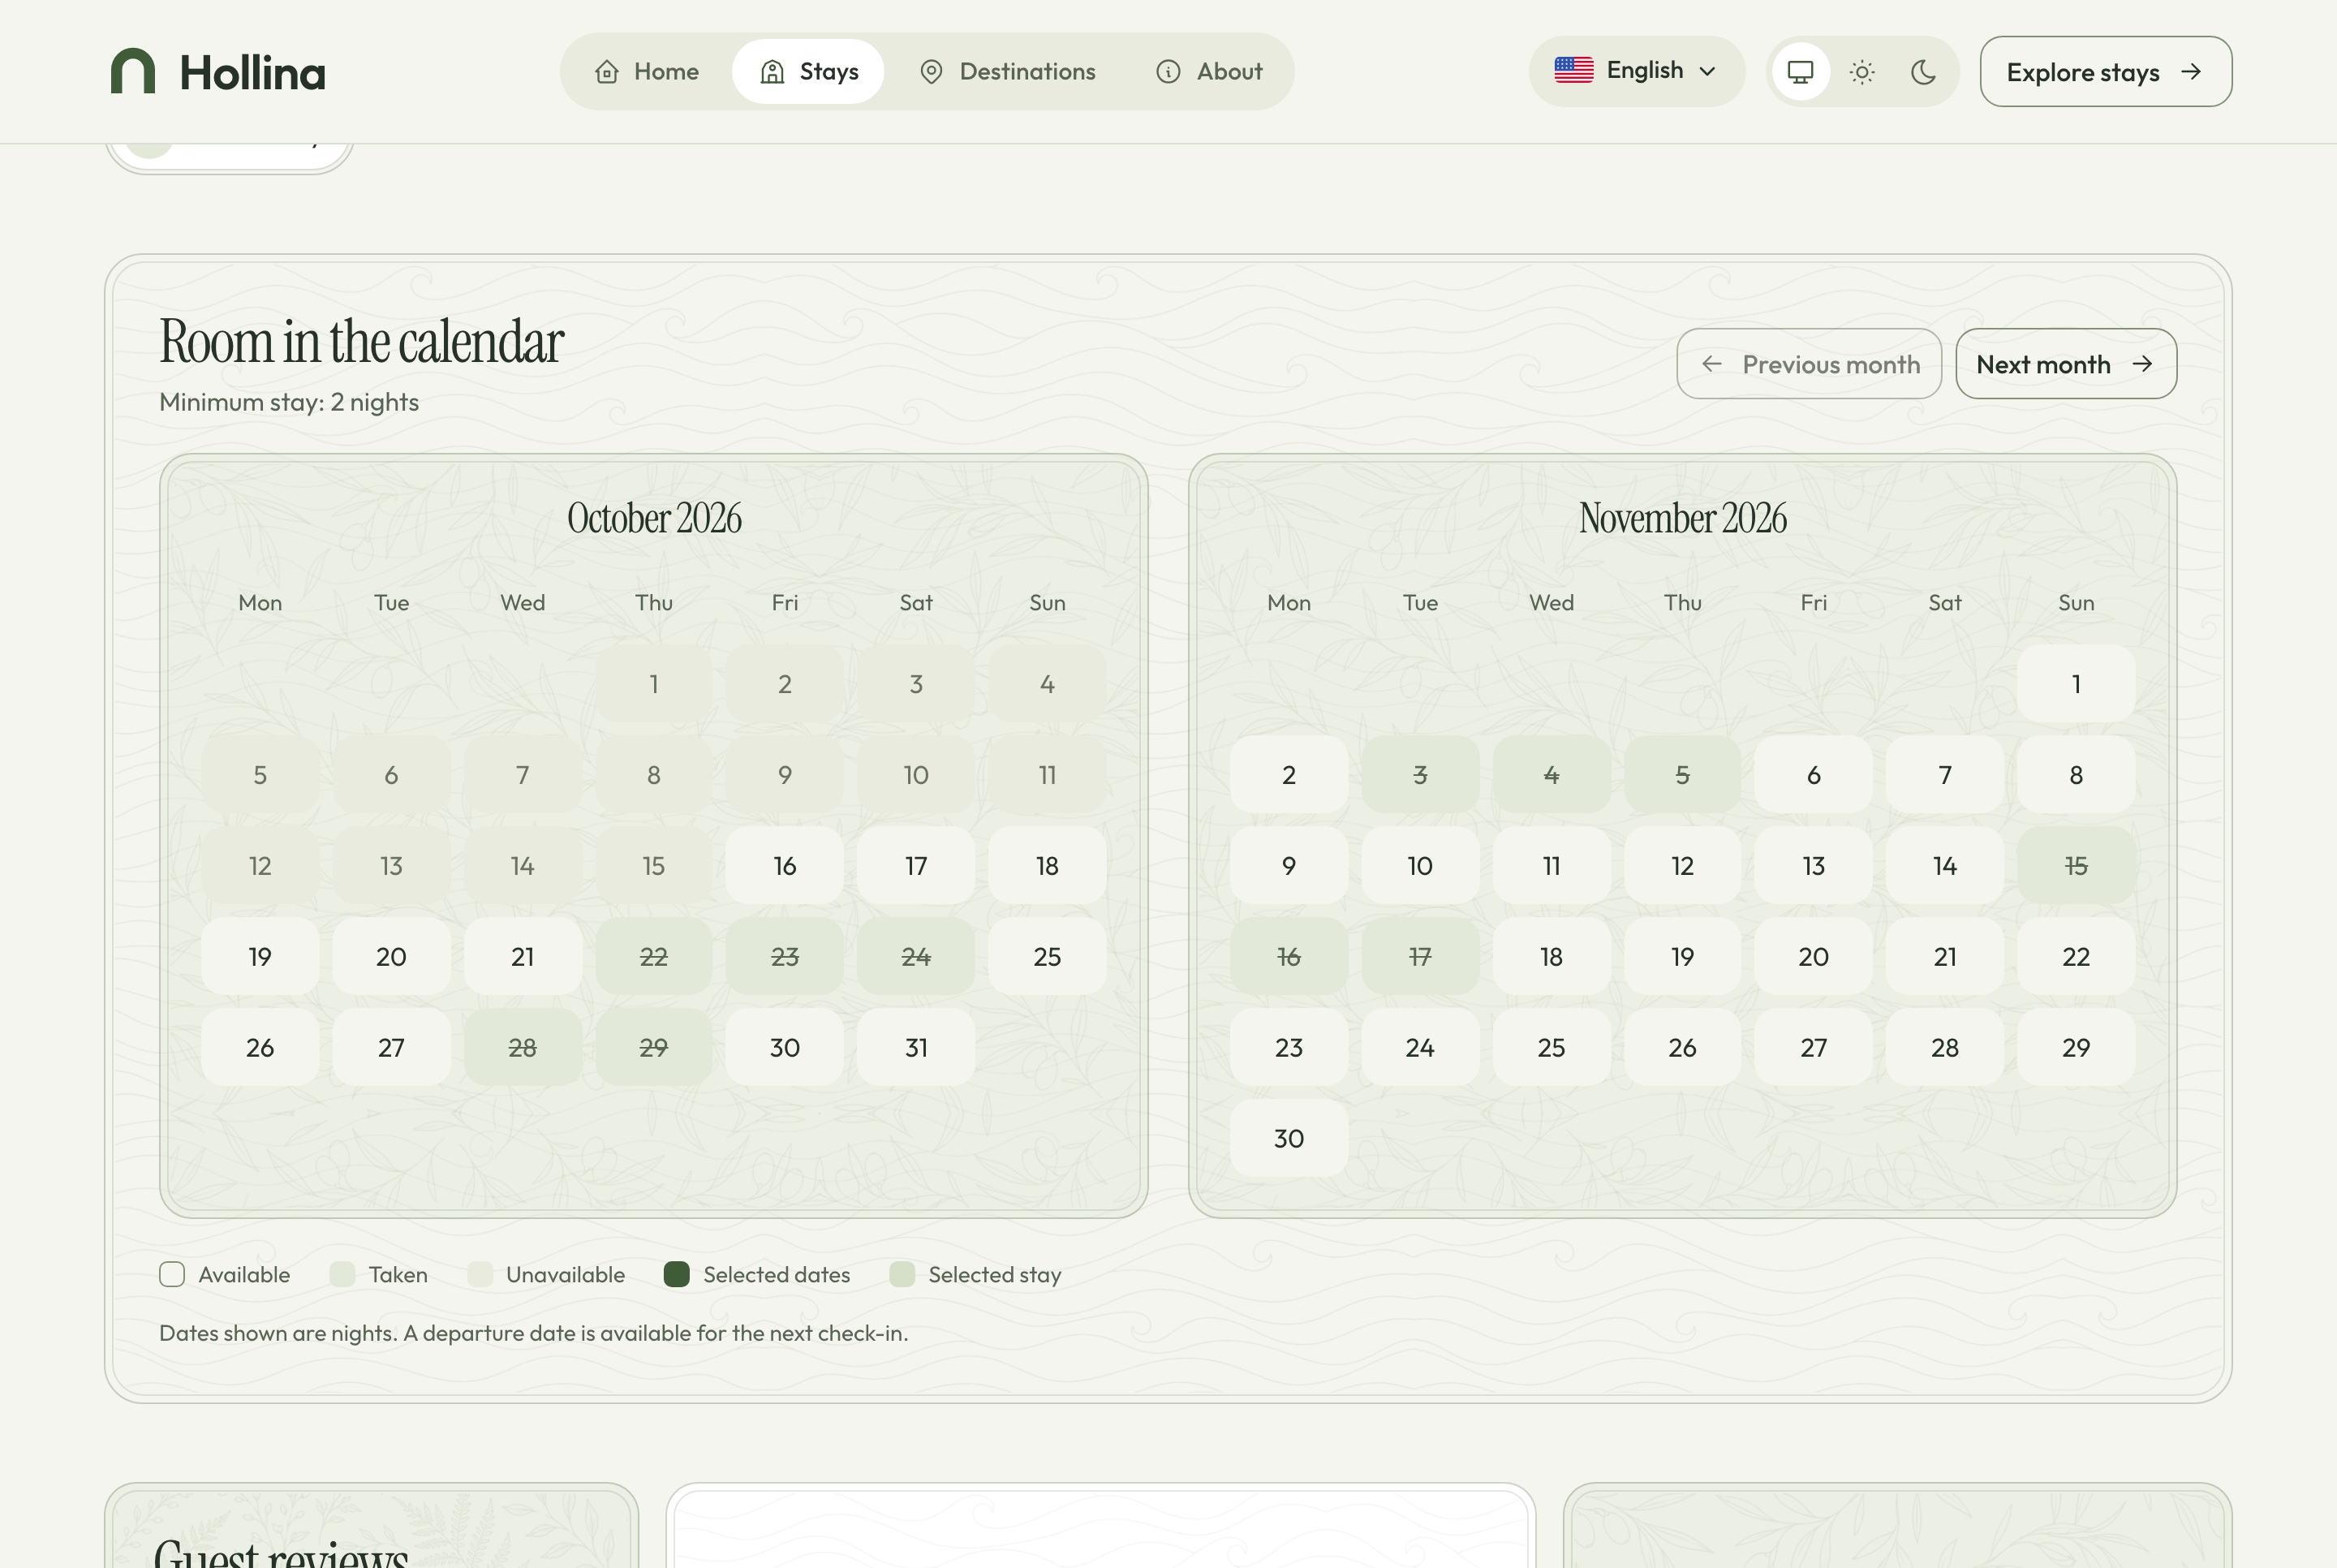Open the English language dropdown
Screen dimensions: 2337x1568
(1636, 71)
